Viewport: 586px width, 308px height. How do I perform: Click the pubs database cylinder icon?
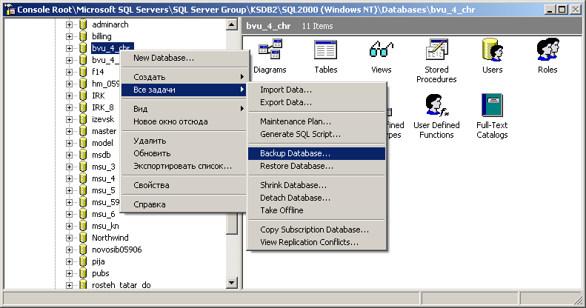tap(83, 273)
